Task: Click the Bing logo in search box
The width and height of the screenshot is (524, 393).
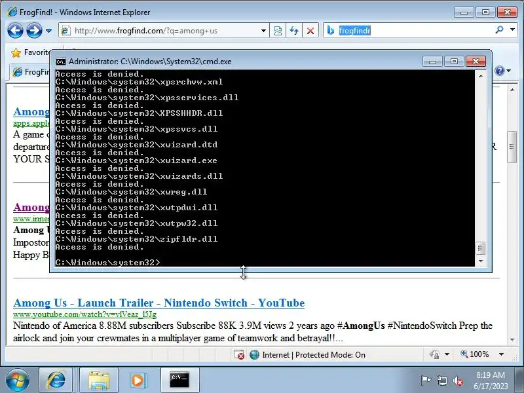Action: click(331, 30)
